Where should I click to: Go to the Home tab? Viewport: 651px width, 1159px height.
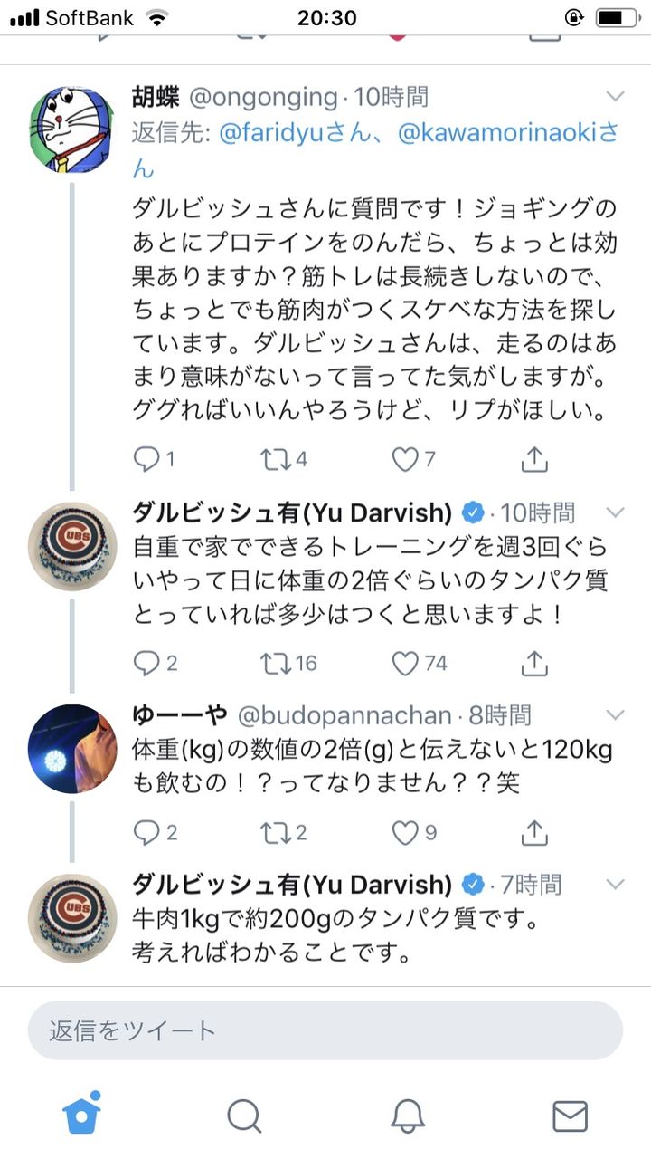point(81,1115)
